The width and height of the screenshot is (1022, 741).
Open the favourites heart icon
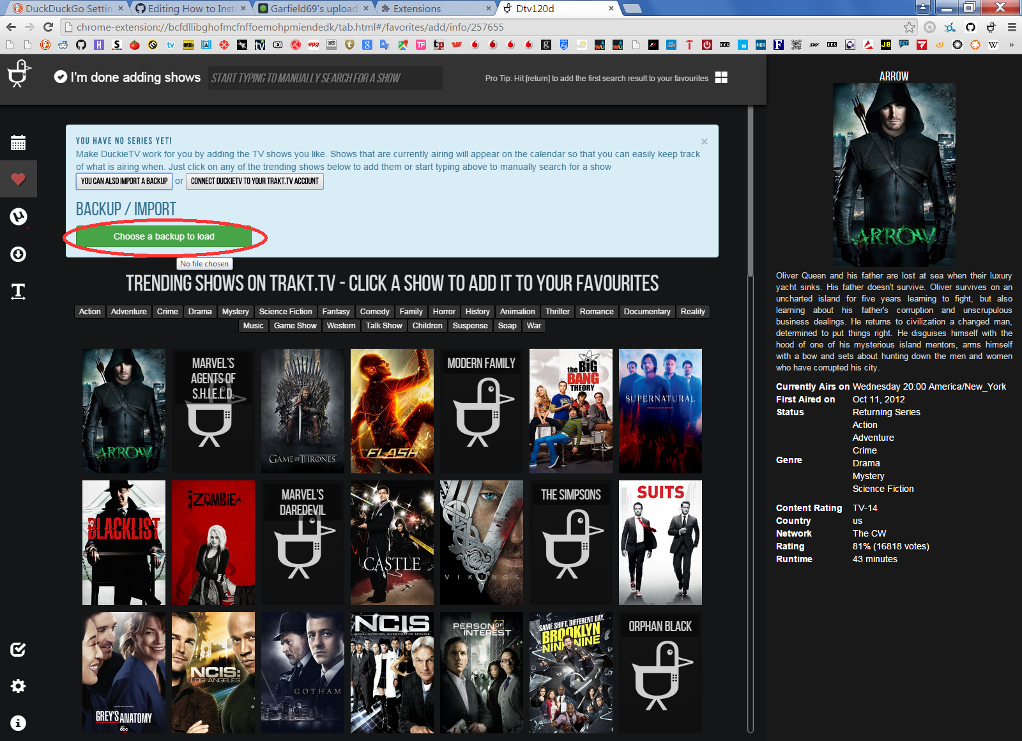18,180
